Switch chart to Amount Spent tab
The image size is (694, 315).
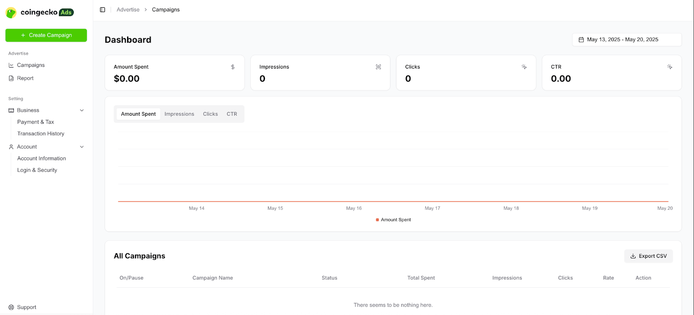[x=138, y=114]
